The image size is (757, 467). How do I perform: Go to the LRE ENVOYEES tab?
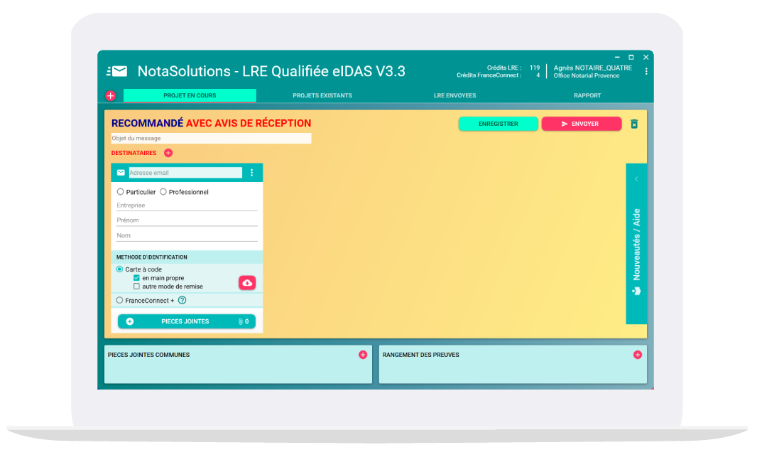pyautogui.click(x=454, y=96)
